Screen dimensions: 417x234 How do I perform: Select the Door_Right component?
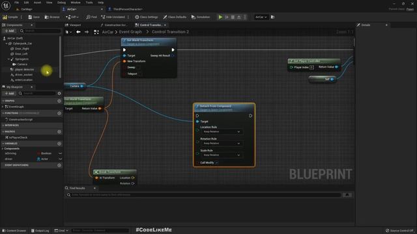click(x=22, y=49)
